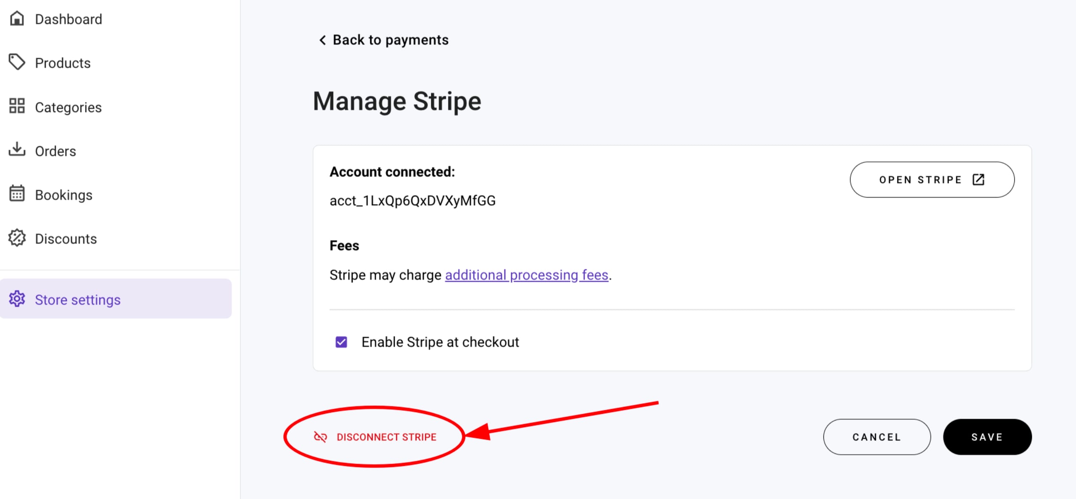
Task: Open the Orders section from the sidebar
Action: (55, 150)
